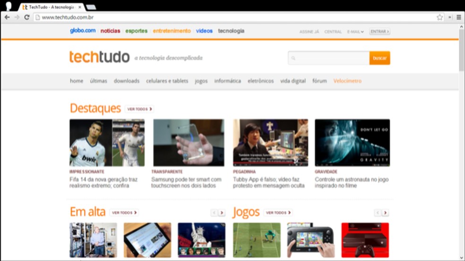Open the Em alta tablet thumbnail
The height and width of the screenshot is (261, 465).
(147, 240)
